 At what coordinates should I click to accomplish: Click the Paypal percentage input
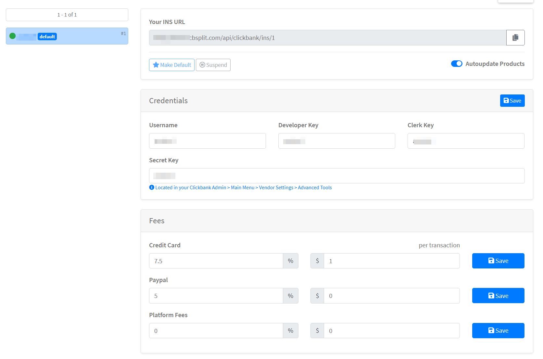coord(216,296)
